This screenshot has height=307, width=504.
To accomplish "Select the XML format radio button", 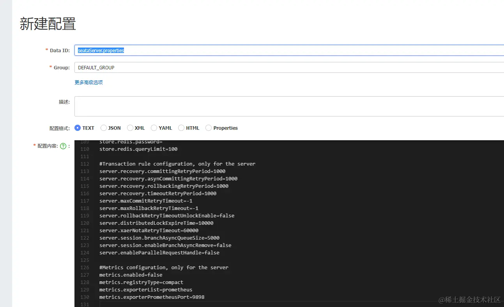I will [130, 128].
